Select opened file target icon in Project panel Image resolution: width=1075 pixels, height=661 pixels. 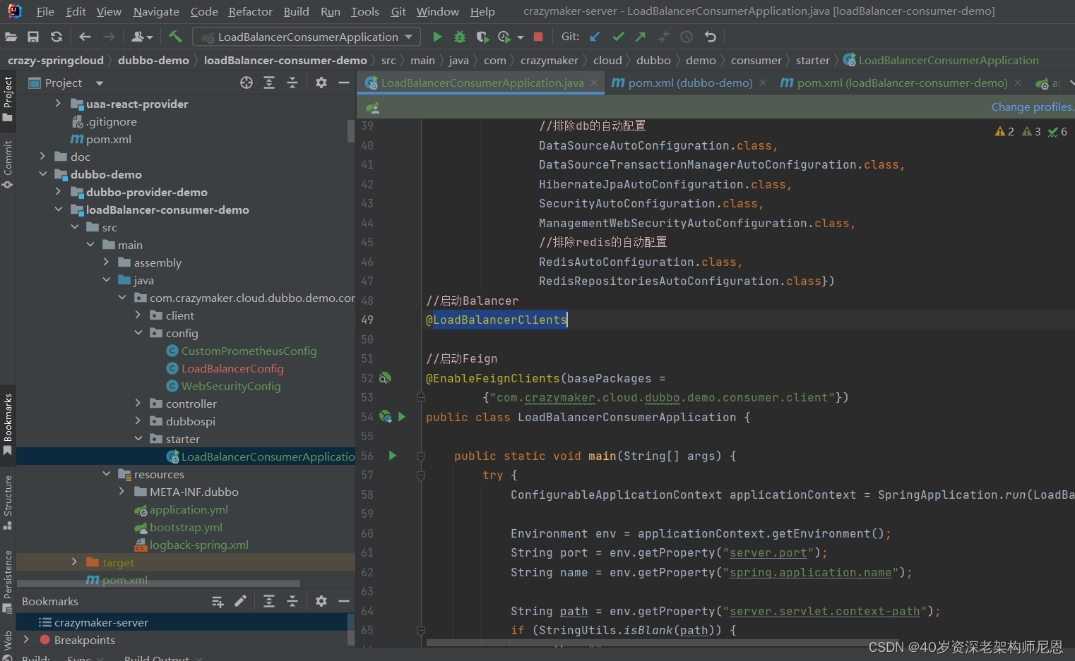pyautogui.click(x=247, y=83)
